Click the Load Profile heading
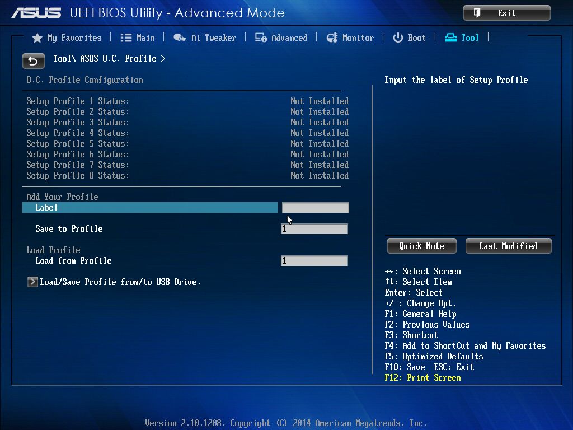The height and width of the screenshot is (430, 573). tap(53, 250)
